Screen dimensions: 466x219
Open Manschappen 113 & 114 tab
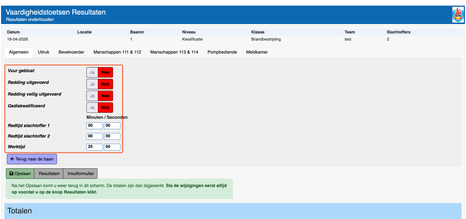click(174, 52)
